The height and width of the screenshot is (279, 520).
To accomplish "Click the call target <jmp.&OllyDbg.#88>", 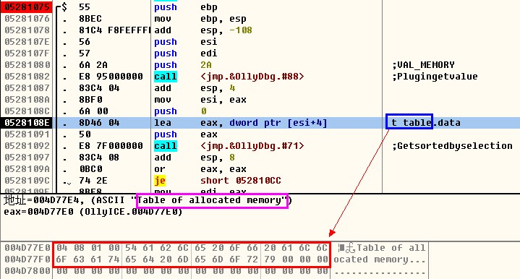I will click(x=252, y=77).
